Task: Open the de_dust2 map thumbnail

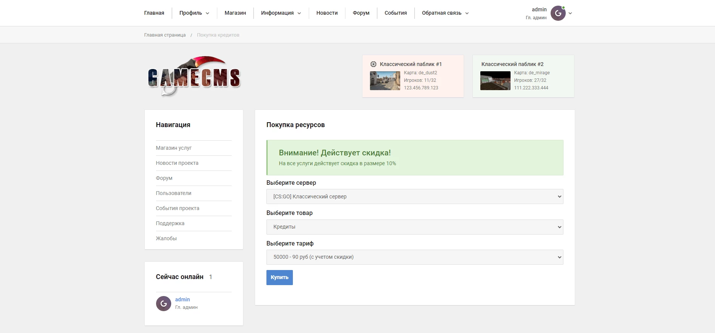Action: click(385, 81)
